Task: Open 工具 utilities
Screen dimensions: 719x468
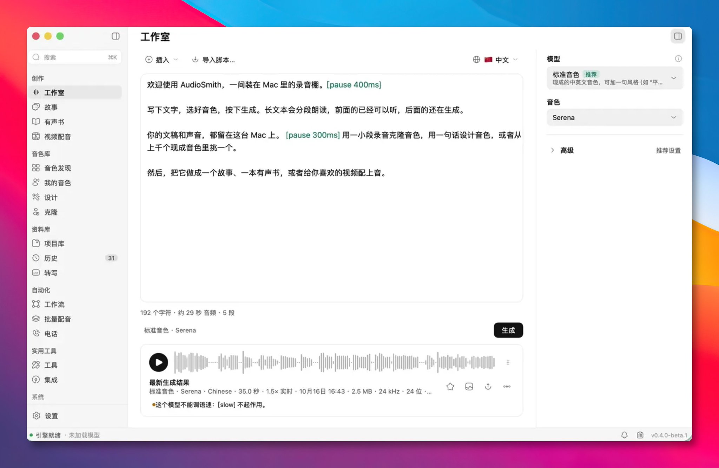Action: pyautogui.click(x=76, y=365)
